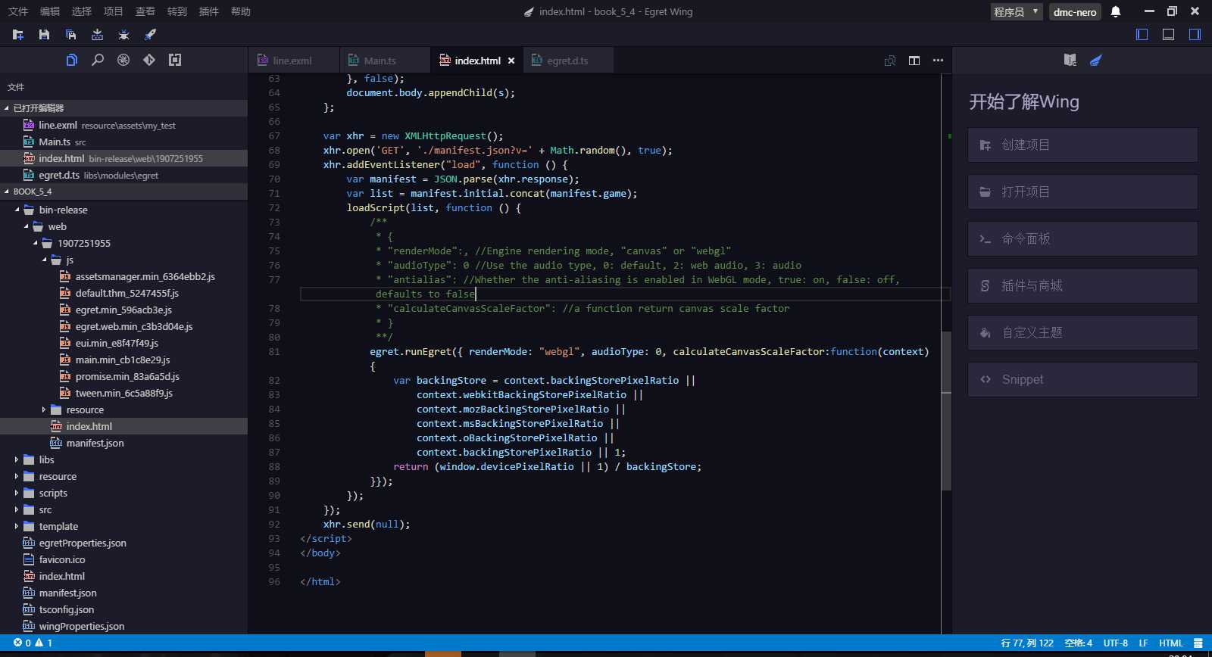
Task: Split the editor with the split icon
Action: pyautogui.click(x=914, y=61)
